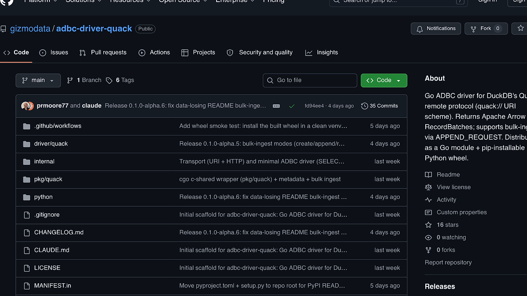Click the green check status icon
Viewport: 527px width, 296px height.
(x=292, y=106)
